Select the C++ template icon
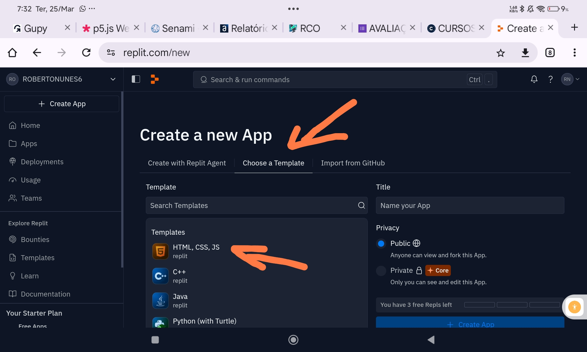The image size is (587, 352). click(160, 276)
